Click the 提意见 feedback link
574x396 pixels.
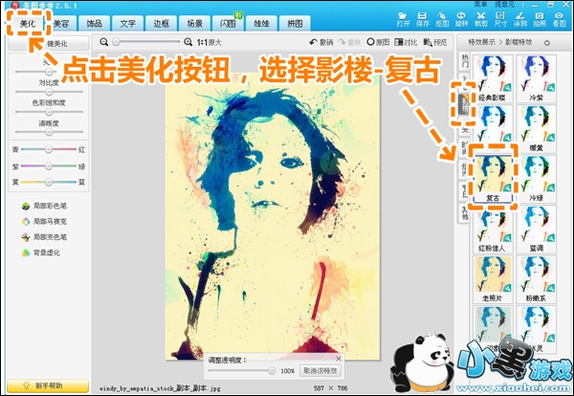coord(505,5)
